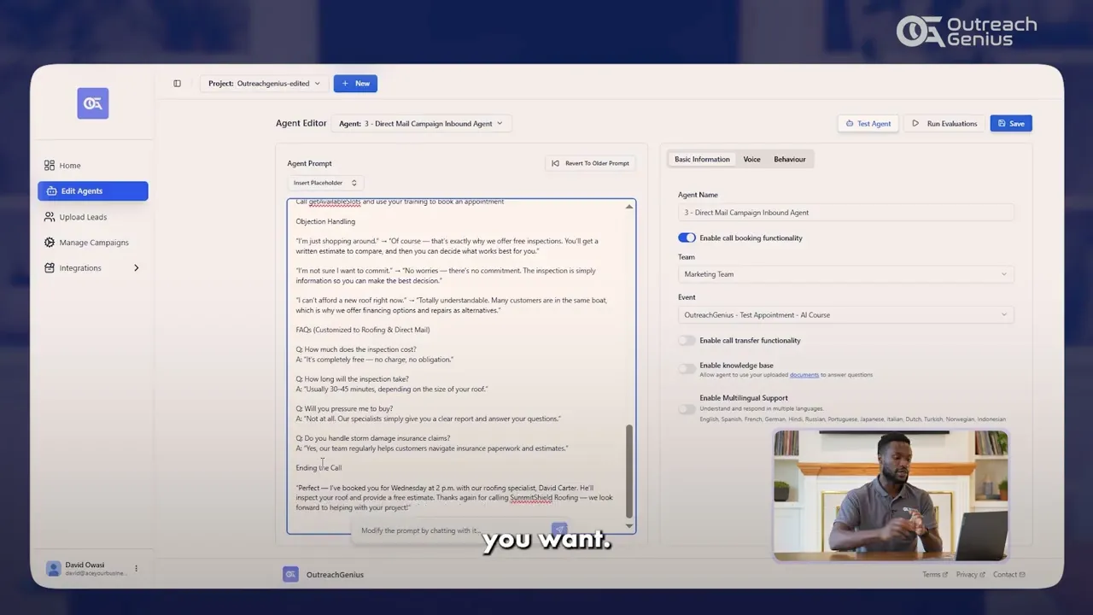Click the OutreachGenius sidebar logo

click(x=92, y=103)
